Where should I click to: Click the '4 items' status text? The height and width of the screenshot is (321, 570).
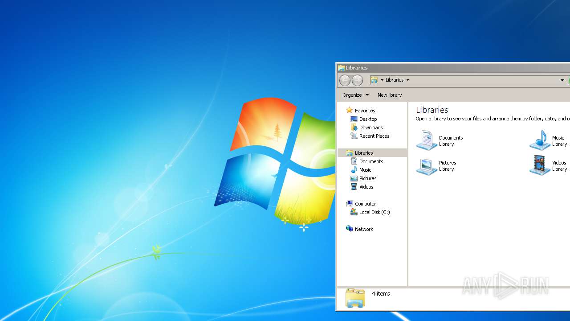click(381, 294)
